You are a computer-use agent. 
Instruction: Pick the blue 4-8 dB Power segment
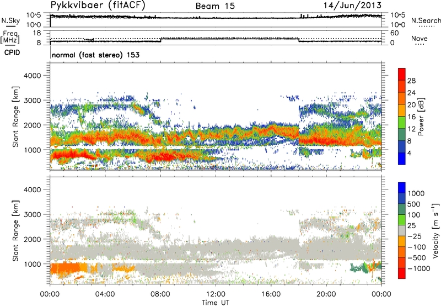tap(402, 146)
